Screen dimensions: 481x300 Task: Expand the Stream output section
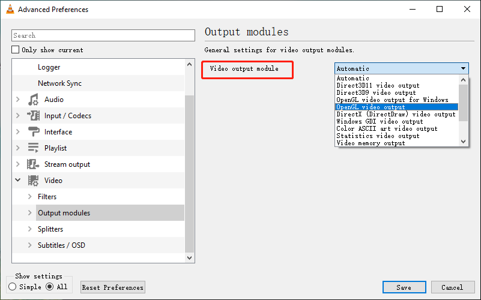(x=18, y=164)
